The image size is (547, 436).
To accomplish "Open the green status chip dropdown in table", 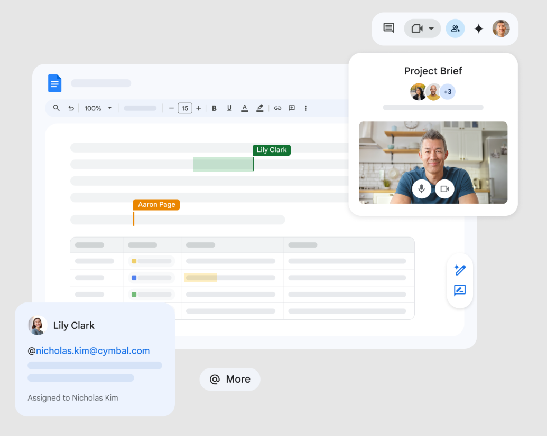I will tap(152, 295).
